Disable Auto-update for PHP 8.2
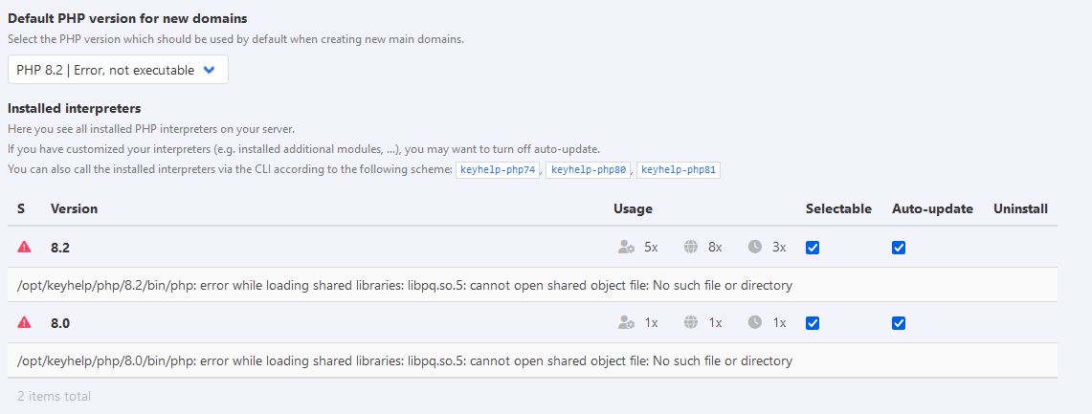1092x414 pixels. (899, 248)
